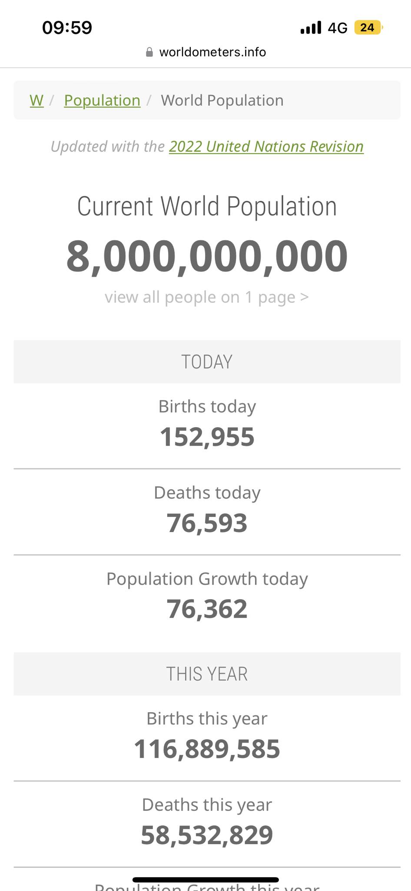
Task: Tap the 4G network indicator
Action: pyautogui.click(x=338, y=28)
